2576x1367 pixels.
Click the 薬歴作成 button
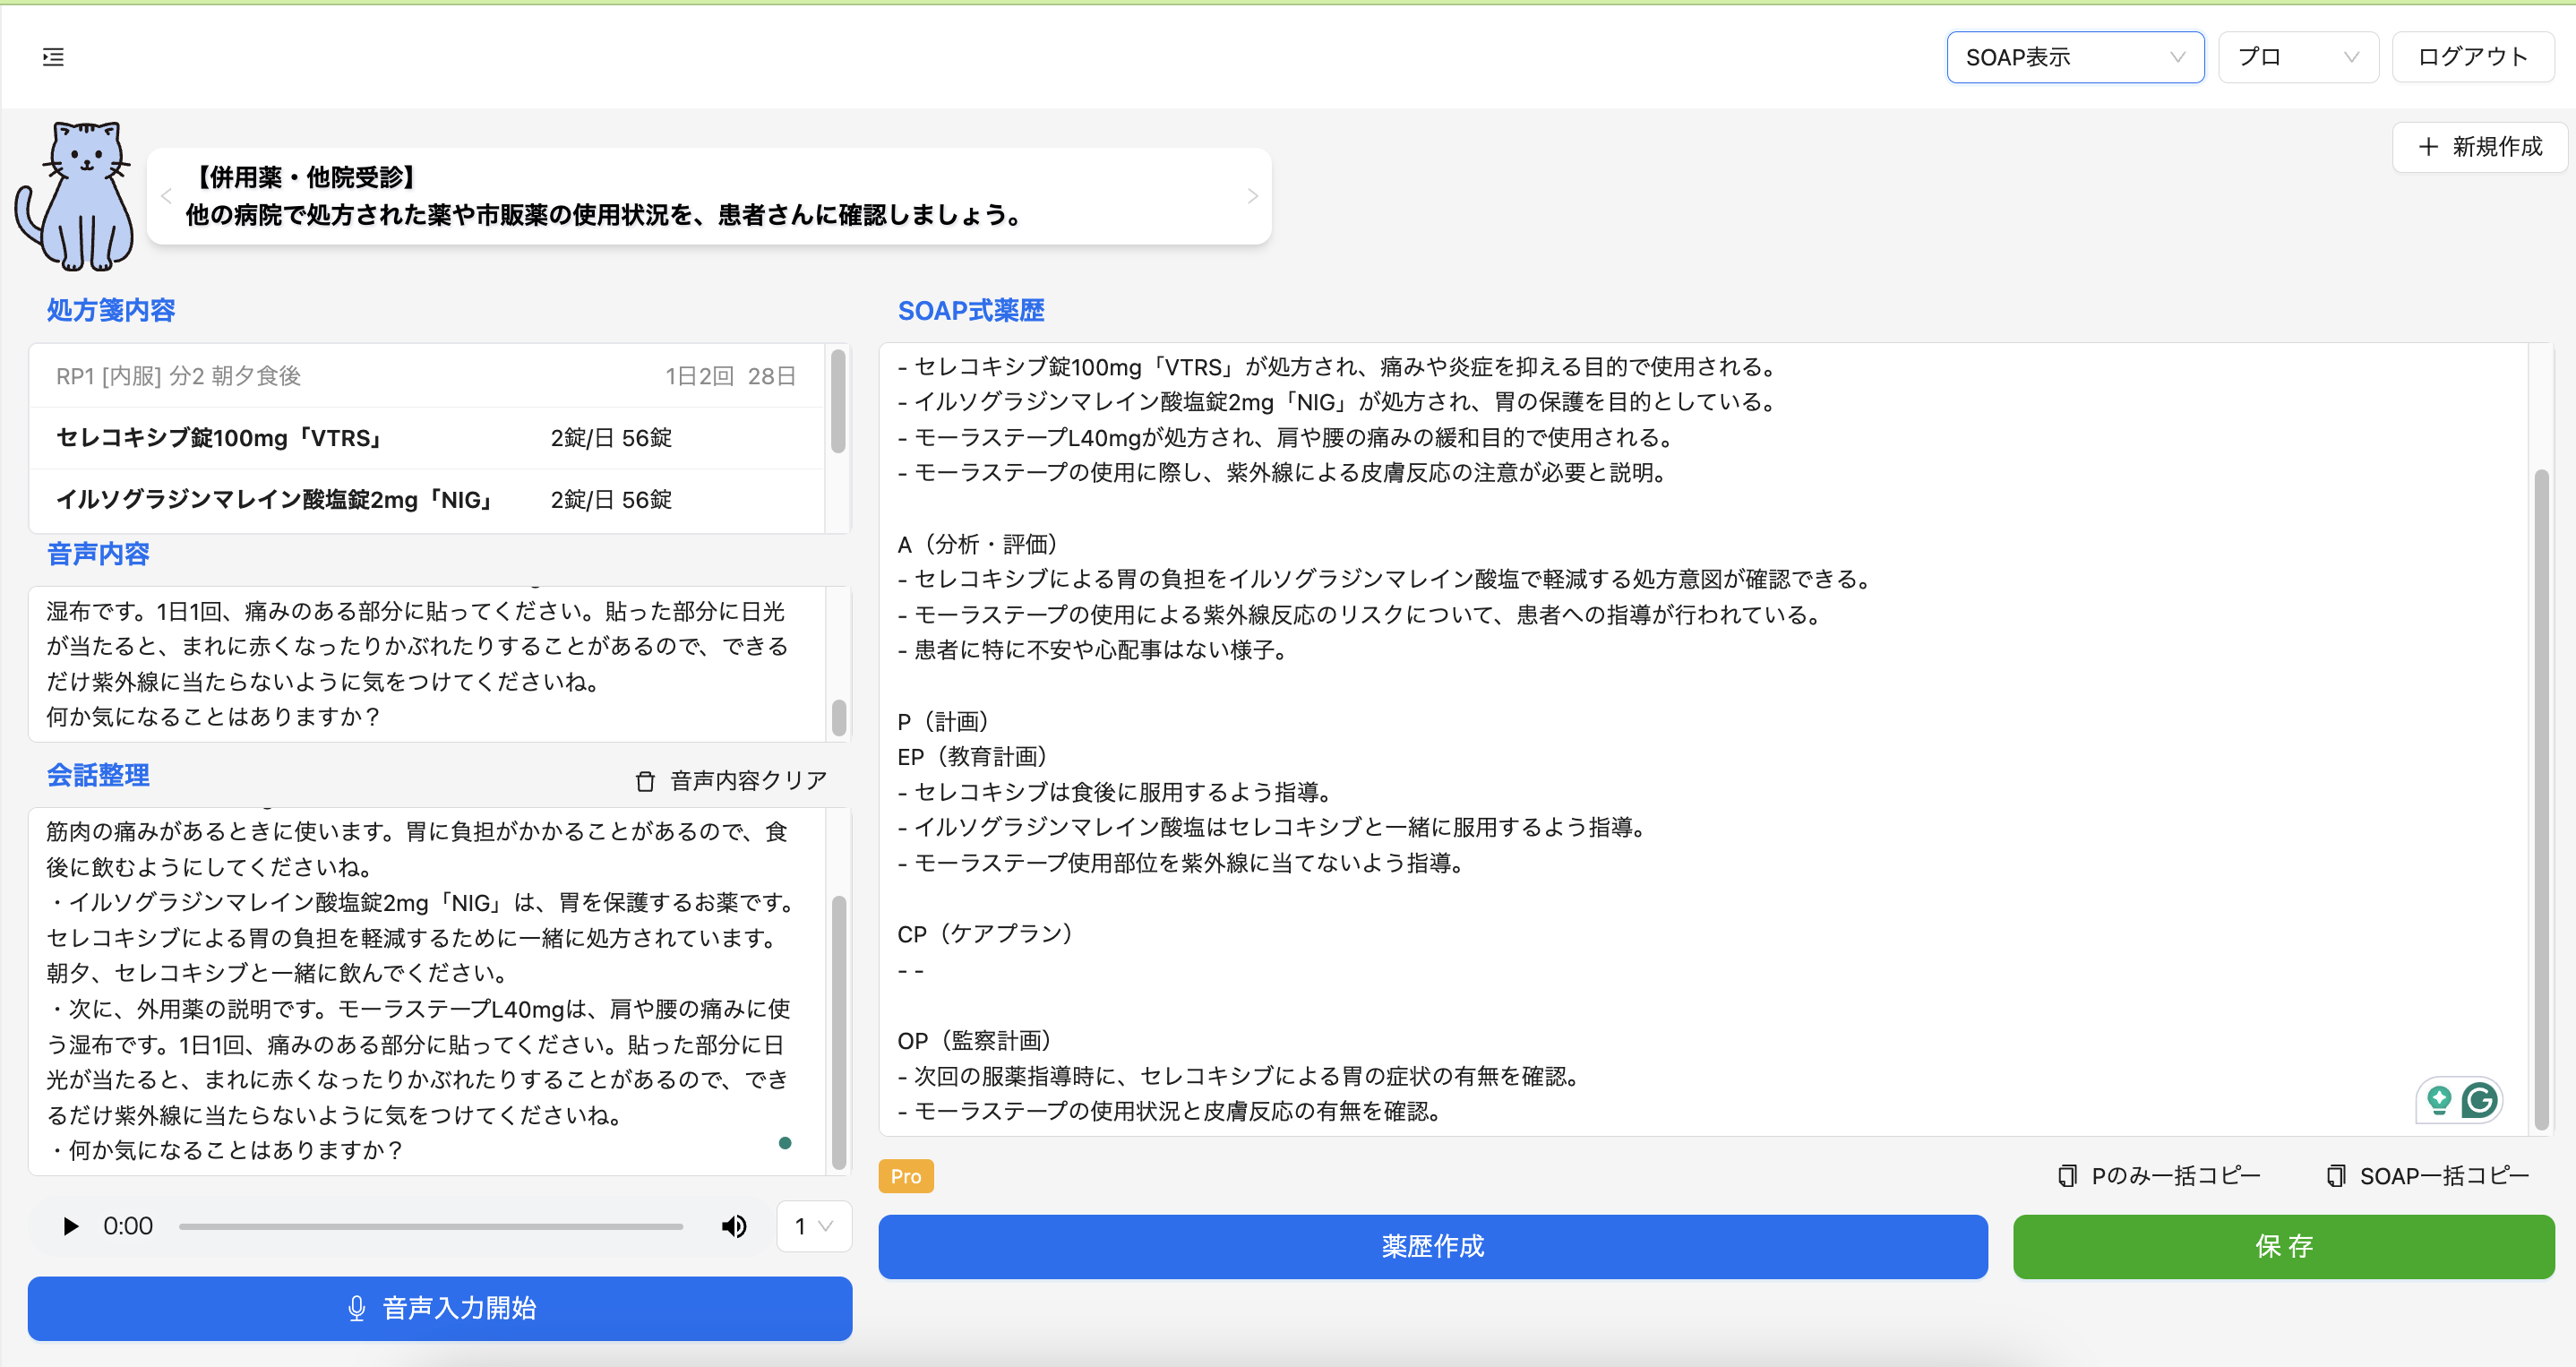click(x=1432, y=1246)
